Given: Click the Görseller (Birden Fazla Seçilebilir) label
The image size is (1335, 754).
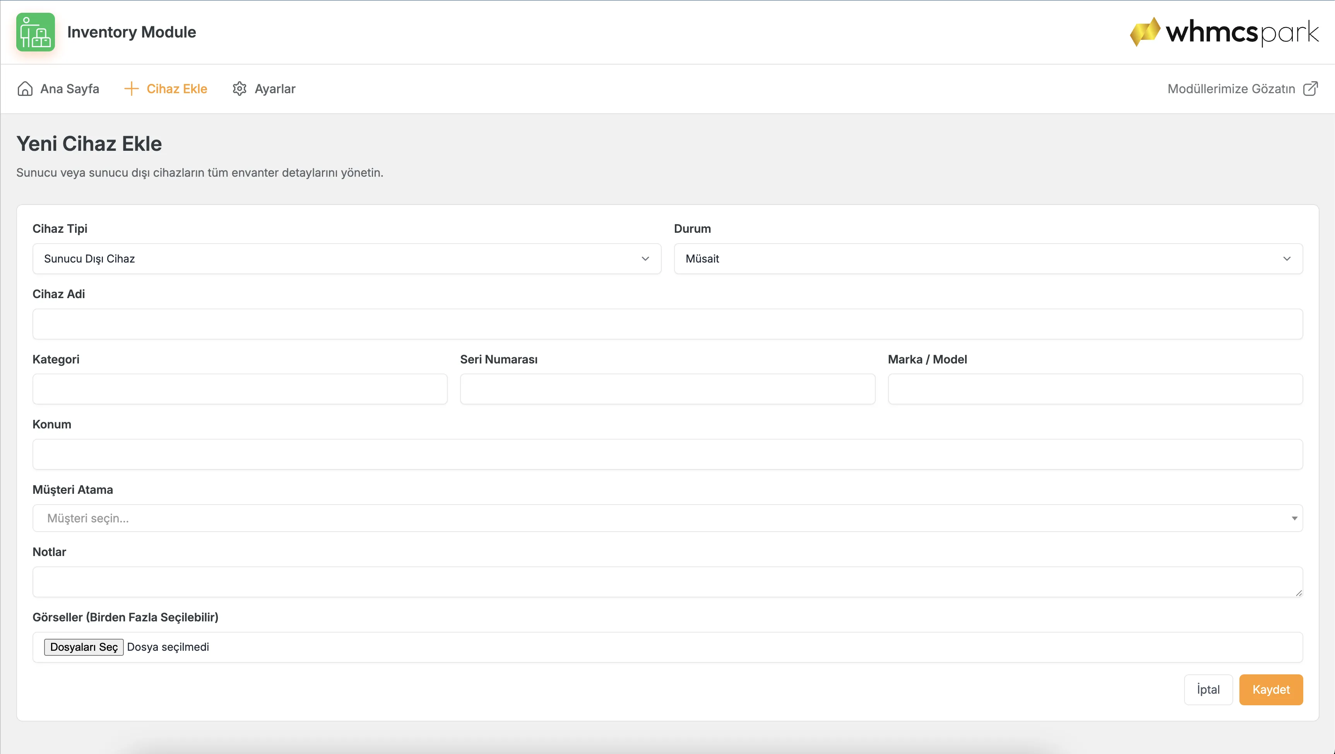Looking at the screenshot, I should [125, 617].
